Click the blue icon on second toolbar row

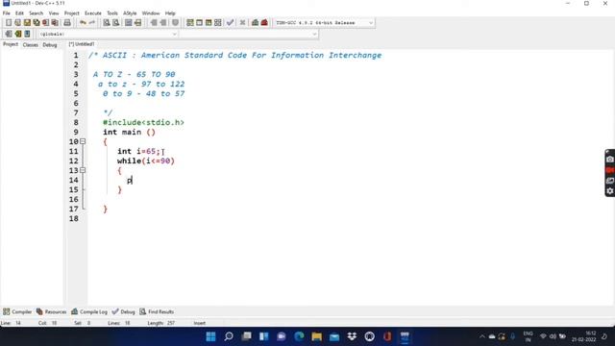[x=27, y=35]
